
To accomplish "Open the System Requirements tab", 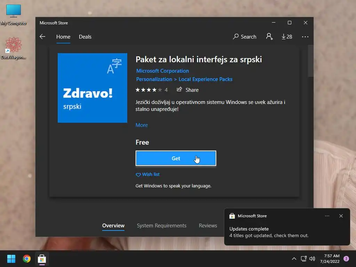I will point(162,225).
